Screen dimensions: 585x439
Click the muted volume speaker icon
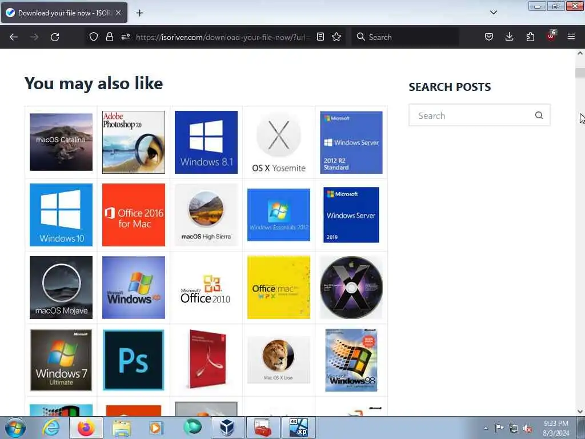[527, 428]
